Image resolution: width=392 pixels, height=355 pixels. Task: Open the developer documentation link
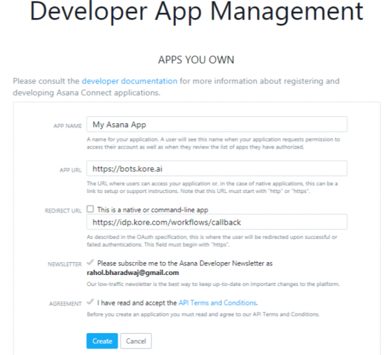[x=129, y=81]
